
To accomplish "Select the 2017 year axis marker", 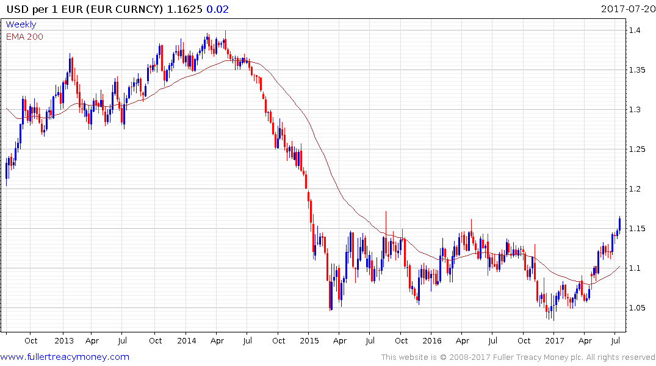I will [554, 340].
